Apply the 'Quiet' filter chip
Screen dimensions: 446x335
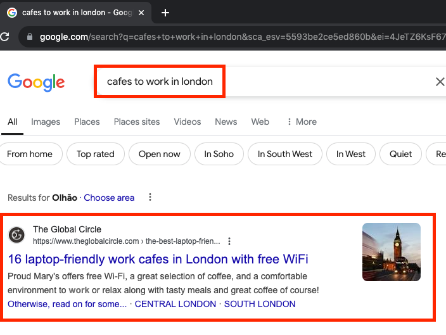click(400, 154)
